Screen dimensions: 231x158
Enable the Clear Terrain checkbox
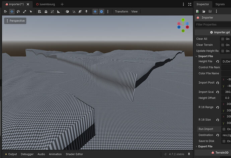223,45
